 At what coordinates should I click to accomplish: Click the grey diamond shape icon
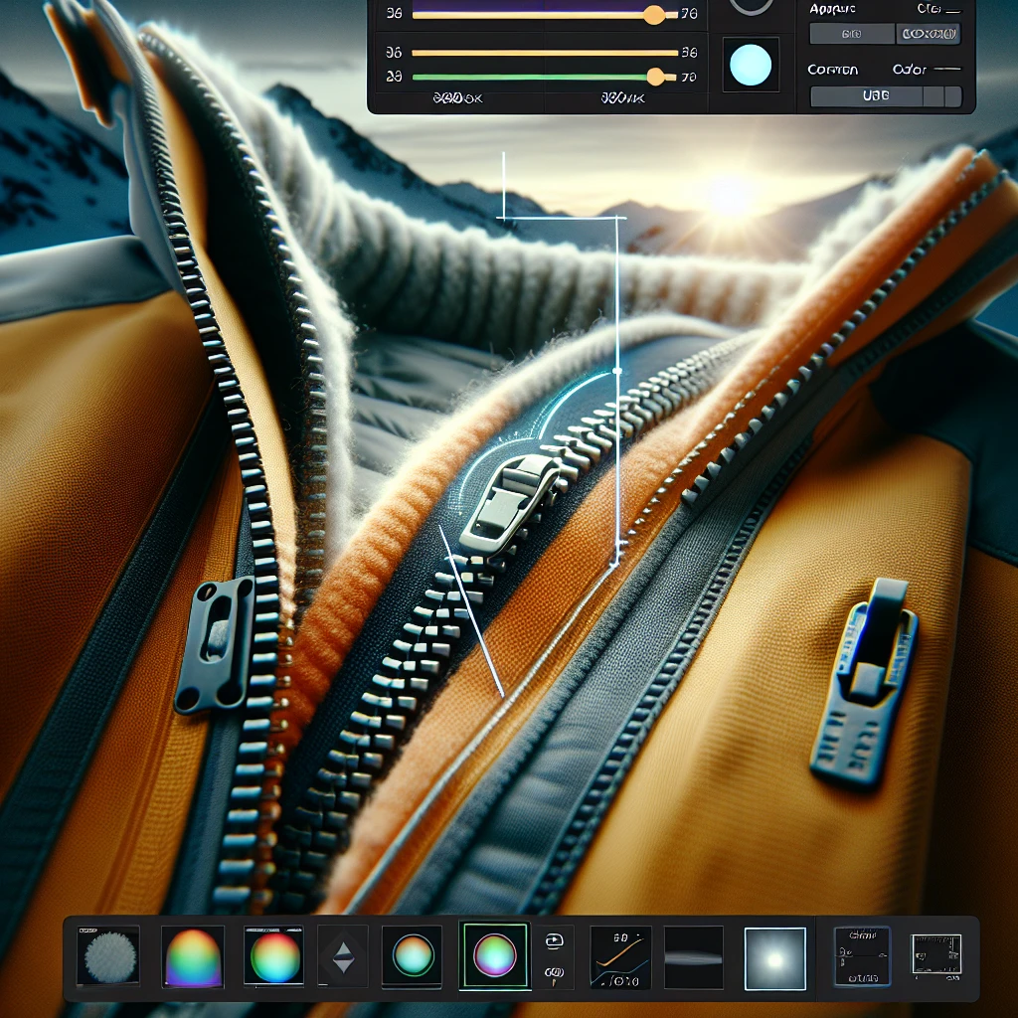coord(343,957)
